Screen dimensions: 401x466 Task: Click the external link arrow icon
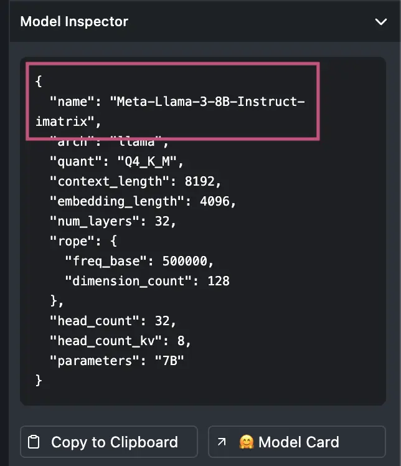pos(222,442)
